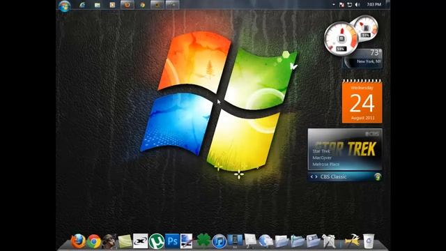Viewport: 446px width, 251px height.
Task: Open the green notes icon in the dock
Action: [x=125, y=241]
